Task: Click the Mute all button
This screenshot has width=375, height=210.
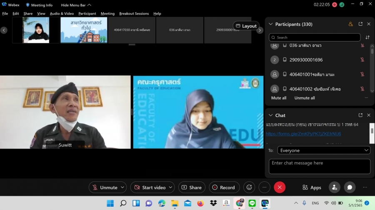Action: click(279, 98)
